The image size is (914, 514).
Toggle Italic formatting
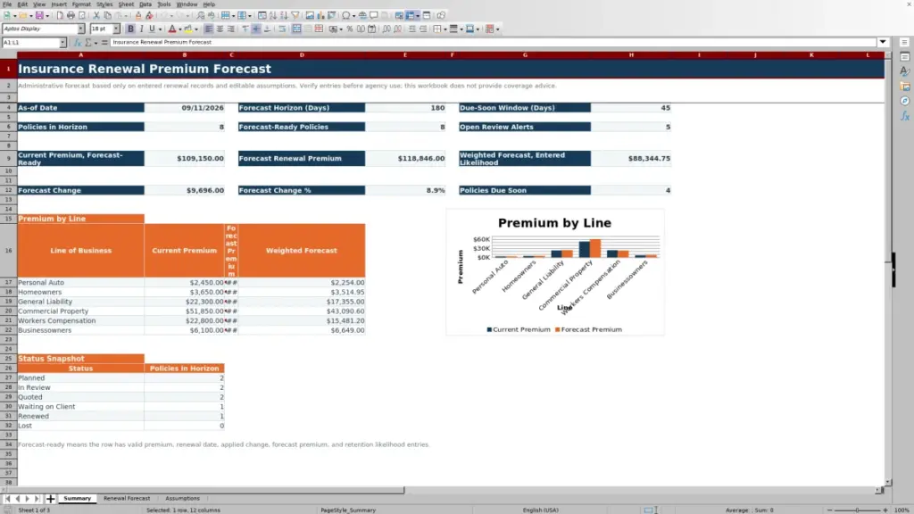141,29
